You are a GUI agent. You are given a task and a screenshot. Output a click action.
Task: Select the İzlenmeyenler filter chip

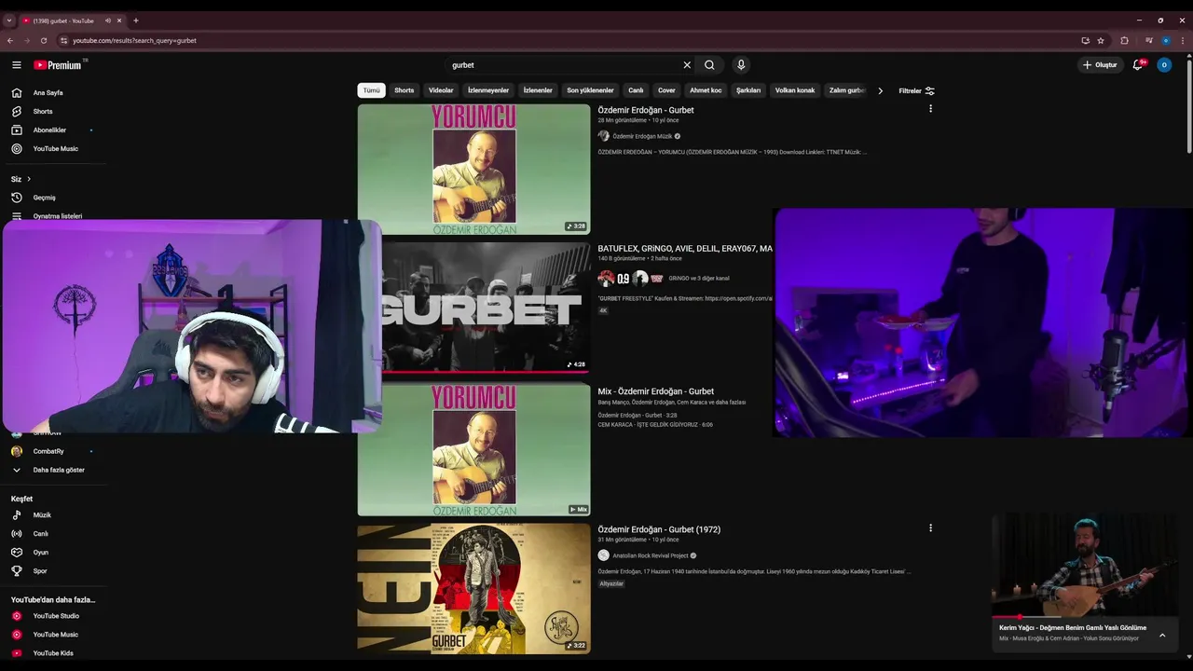point(488,90)
